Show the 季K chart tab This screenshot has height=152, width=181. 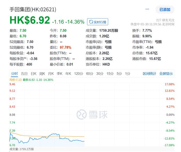tap(59, 73)
